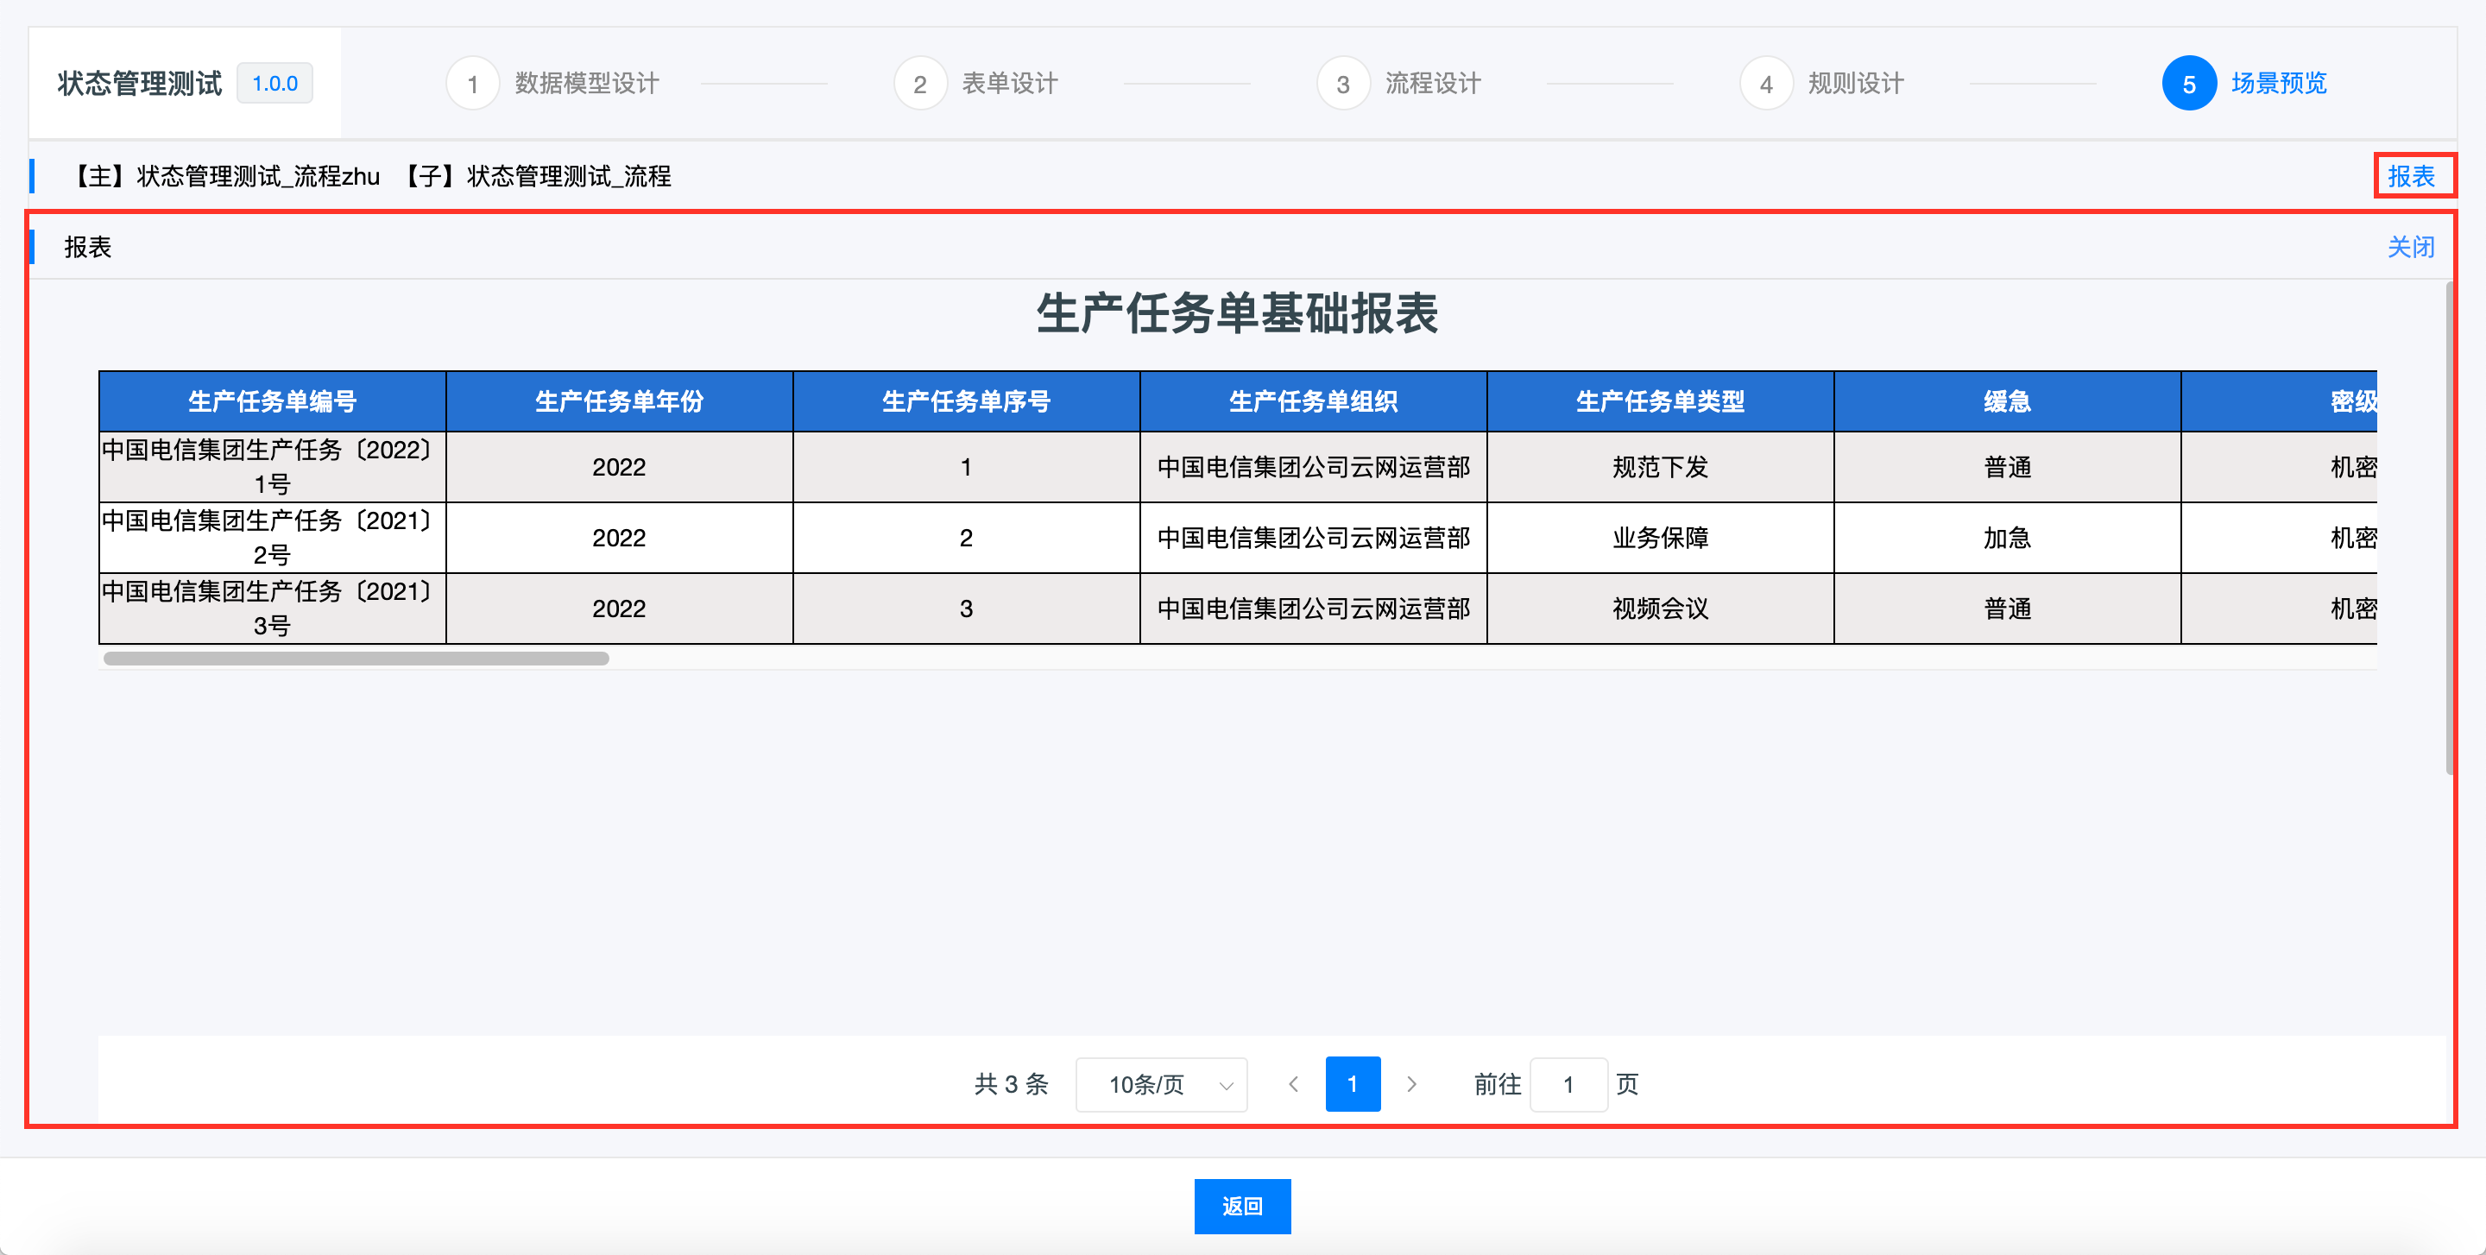Click the 1.0.0 version tag
This screenshot has width=2486, height=1255.
click(275, 84)
